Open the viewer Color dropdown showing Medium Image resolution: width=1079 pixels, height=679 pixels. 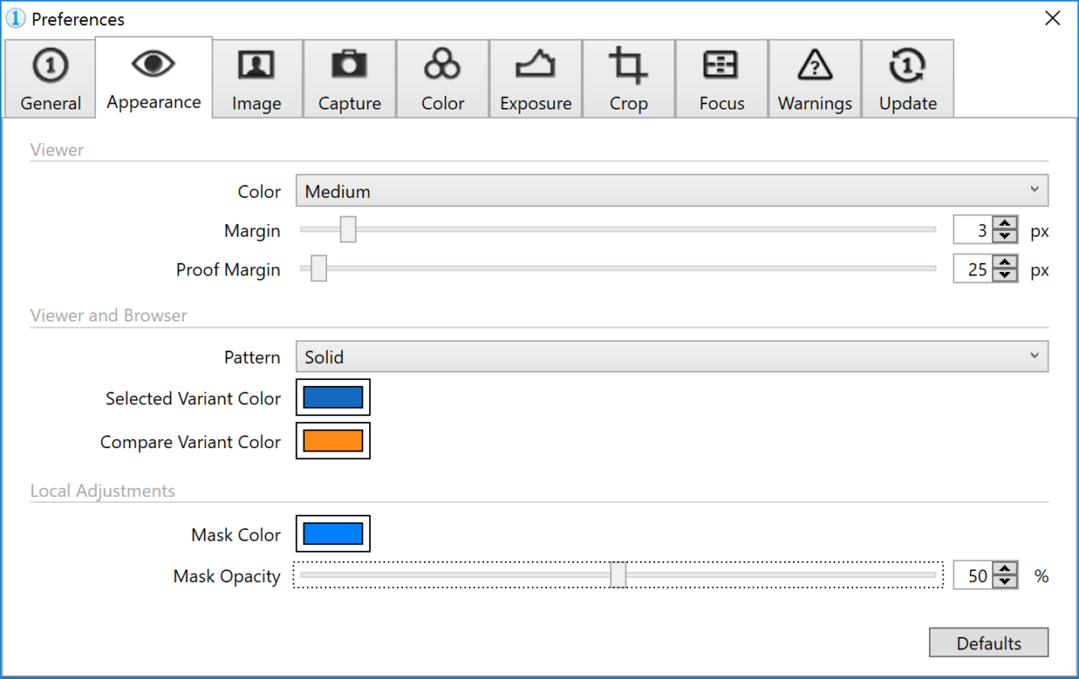click(670, 190)
